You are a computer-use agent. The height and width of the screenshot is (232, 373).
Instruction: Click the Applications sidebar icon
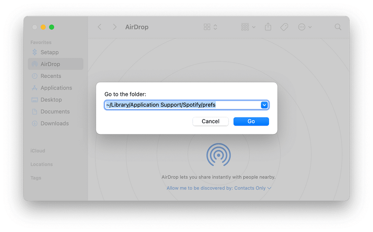pos(35,88)
